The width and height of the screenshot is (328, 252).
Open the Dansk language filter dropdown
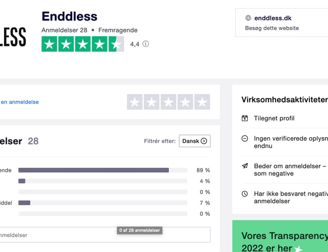click(x=194, y=141)
